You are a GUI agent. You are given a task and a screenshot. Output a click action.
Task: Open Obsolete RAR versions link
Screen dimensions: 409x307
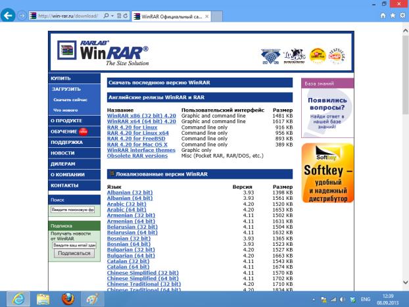tap(137, 156)
